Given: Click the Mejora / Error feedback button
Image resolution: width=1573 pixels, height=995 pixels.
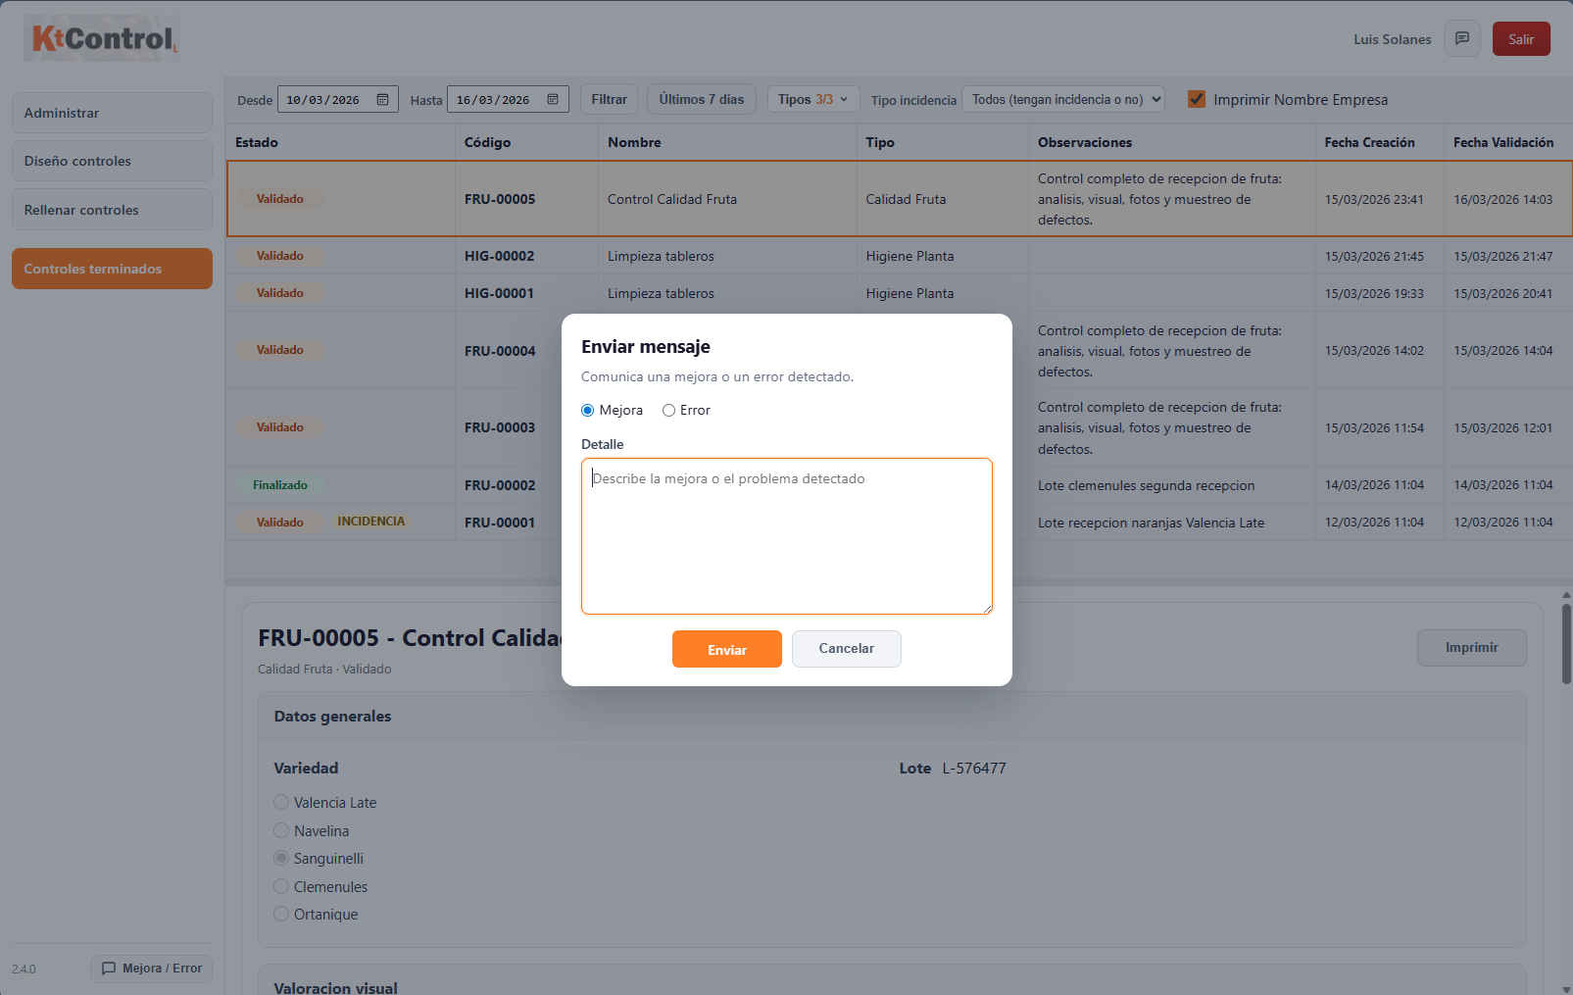Looking at the screenshot, I should [x=152, y=969].
